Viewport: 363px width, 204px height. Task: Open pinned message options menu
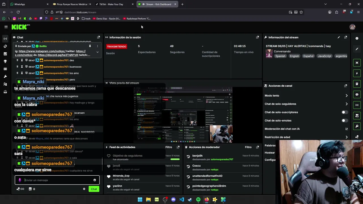click(x=97, y=46)
